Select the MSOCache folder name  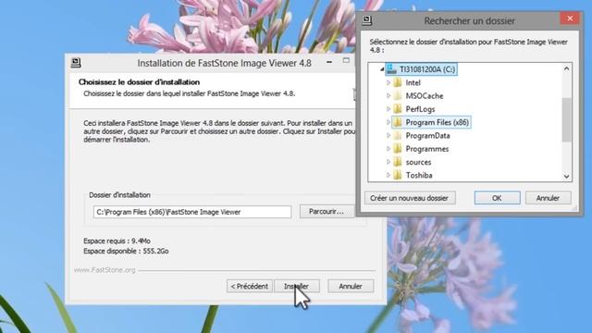[425, 96]
